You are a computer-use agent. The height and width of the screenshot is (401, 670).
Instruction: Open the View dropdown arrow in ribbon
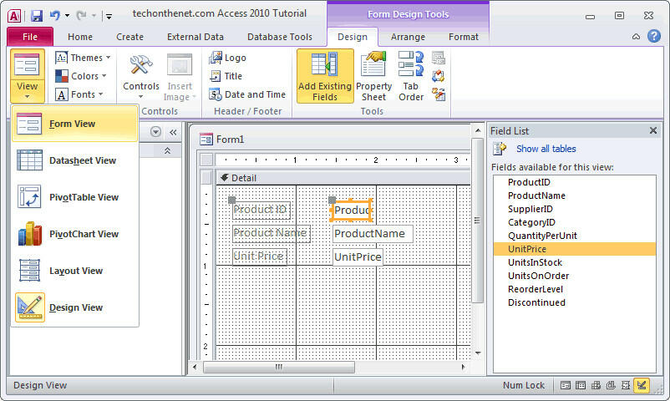click(x=27, y=97)
